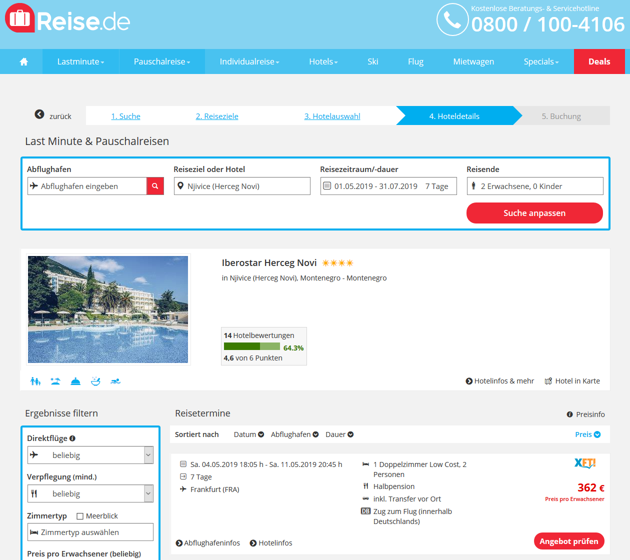The height and width of the screenshot is (560, 630).
Task: Open the Pauschalreise menu
Action: tap(162, 61)
